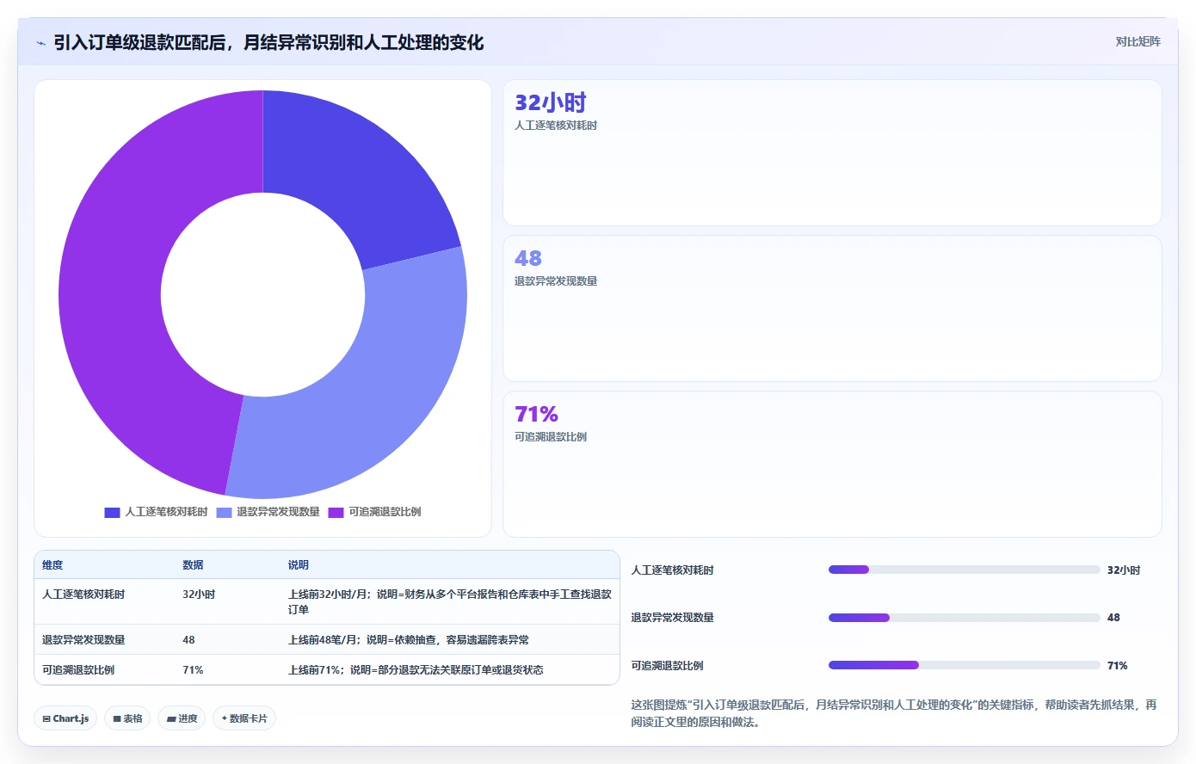Image resolution: width=1196 pixels, height=764 pixels.
Task: Click description starting 上线前71%
Action: tap(416, 670)
